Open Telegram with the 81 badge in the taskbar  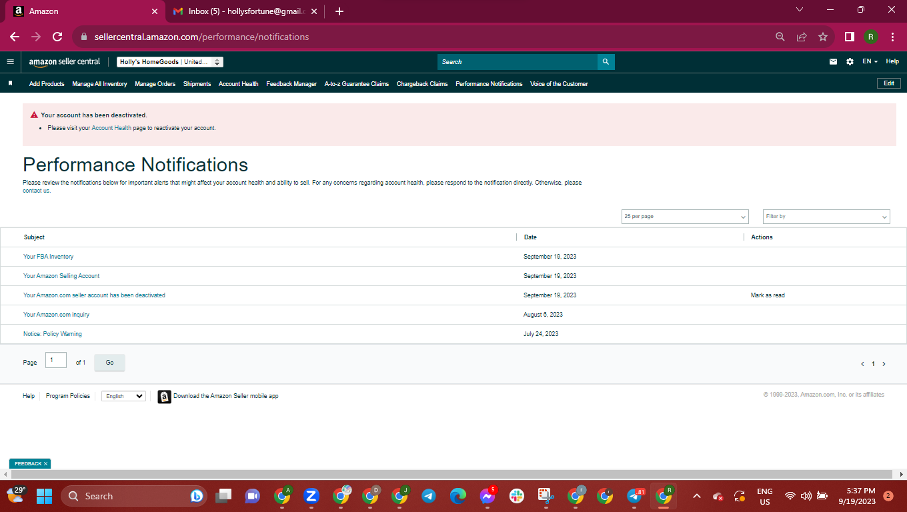tap(635, 496)
